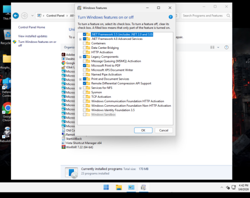Image resolution: width=250 pixels, height=198 pixels.
Task: Open View installed updates link
Action: coord(32,36)
